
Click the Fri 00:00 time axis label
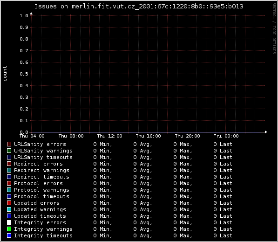pos(226,136)
